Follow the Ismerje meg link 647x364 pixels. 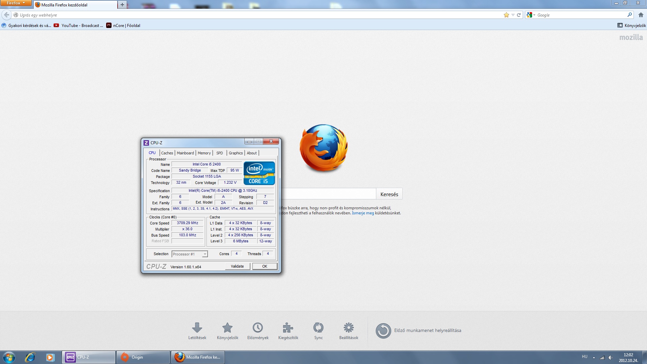coord(363,213)
